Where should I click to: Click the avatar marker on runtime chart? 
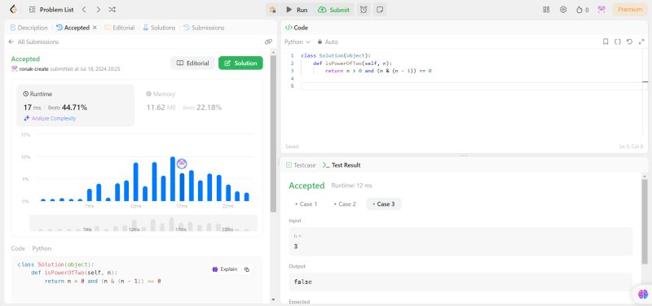(182, 164)
